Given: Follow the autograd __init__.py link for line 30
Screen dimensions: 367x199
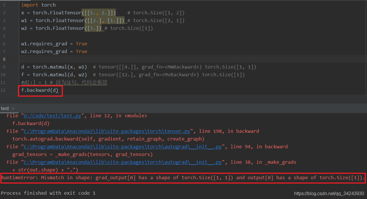Looking at the screenshot, I should (x=123, y=162).
